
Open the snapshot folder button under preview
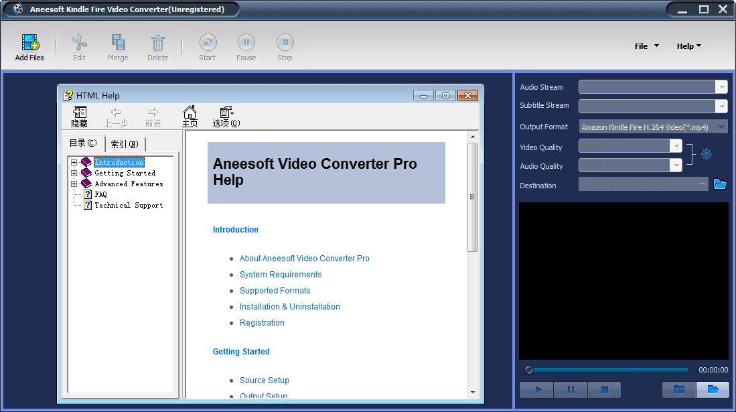713,389
